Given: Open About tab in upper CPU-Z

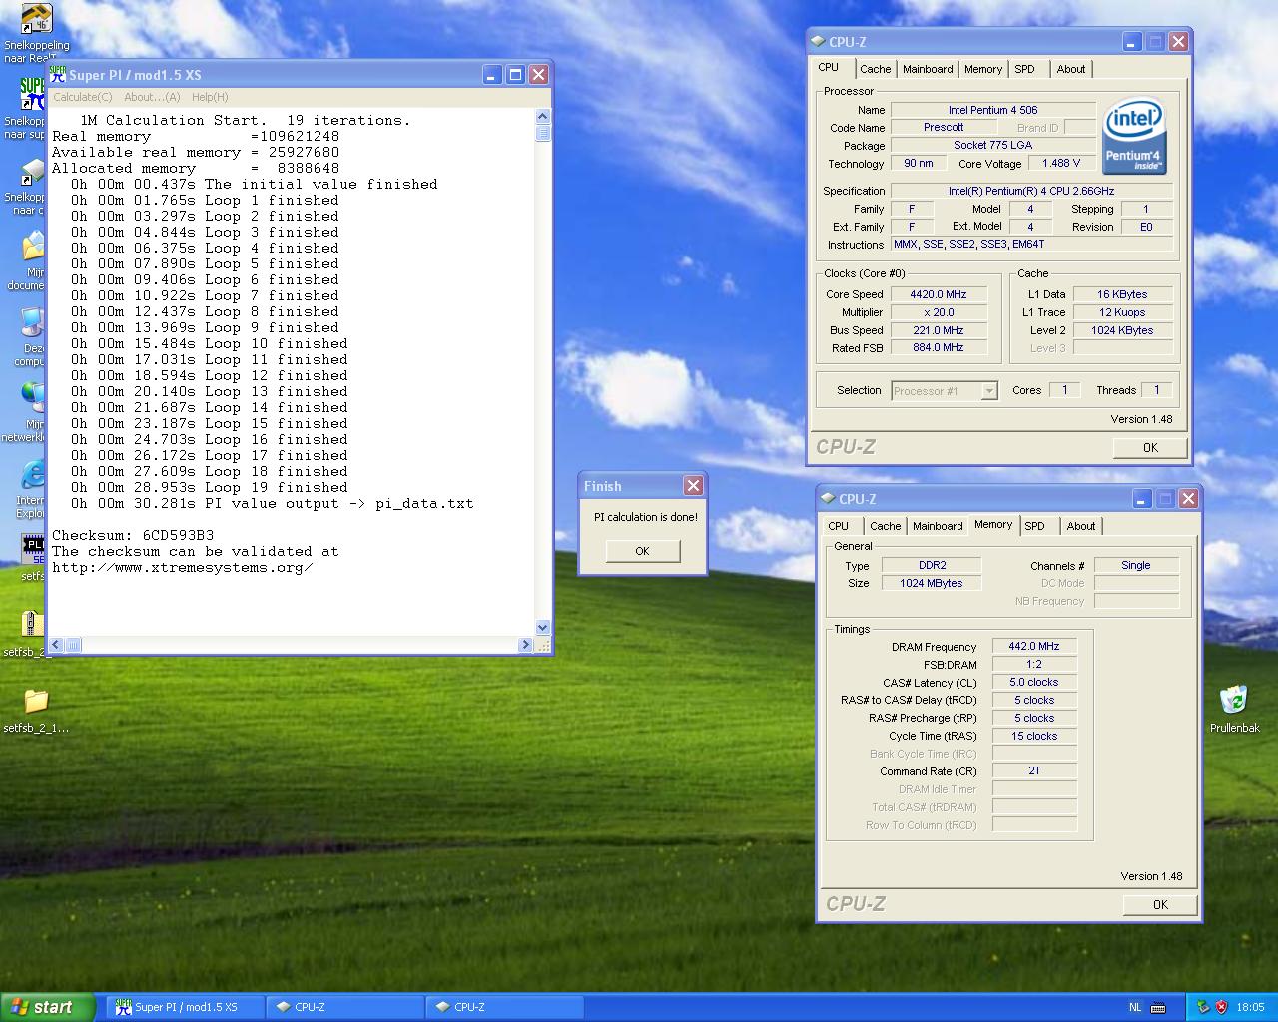Looking at the screenshot, I should click(1071, 69).
